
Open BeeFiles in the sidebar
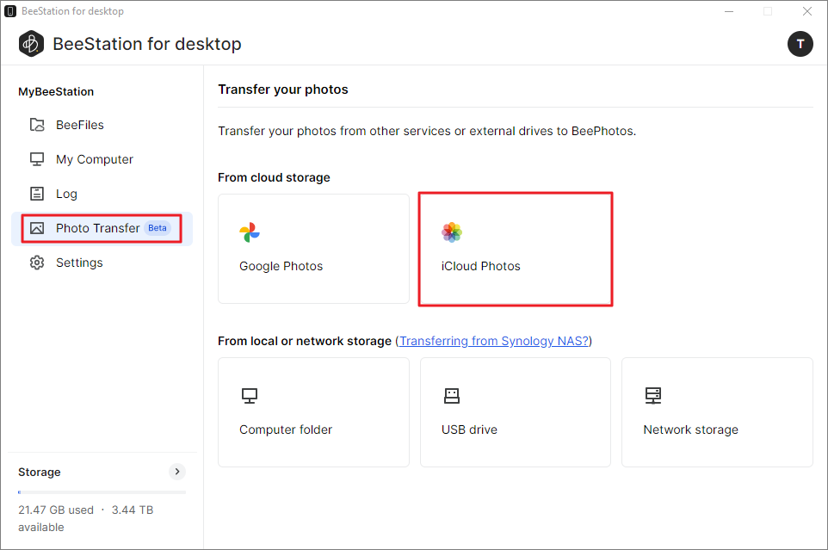[102, 125]
